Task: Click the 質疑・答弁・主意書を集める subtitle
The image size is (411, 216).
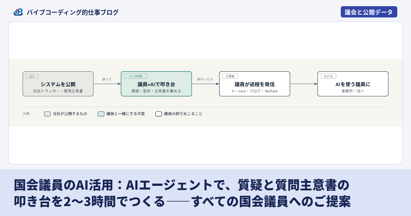Action: tap(156, 91)
